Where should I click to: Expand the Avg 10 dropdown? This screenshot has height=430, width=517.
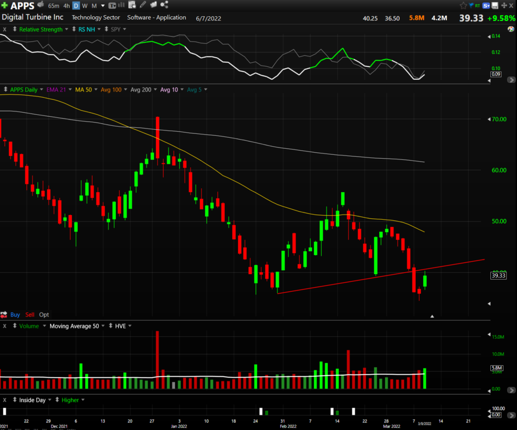(x=182, y=90)
